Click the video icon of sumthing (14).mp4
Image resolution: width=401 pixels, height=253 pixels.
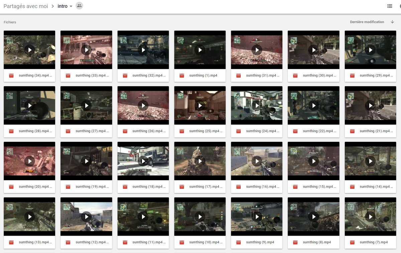(352, 187)
